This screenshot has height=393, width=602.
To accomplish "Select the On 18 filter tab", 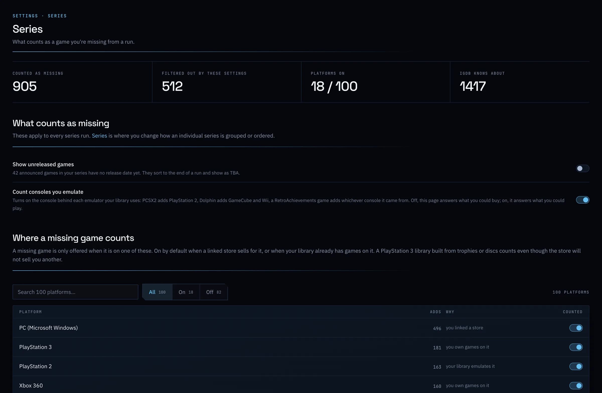I will click(x=186, y=292).
